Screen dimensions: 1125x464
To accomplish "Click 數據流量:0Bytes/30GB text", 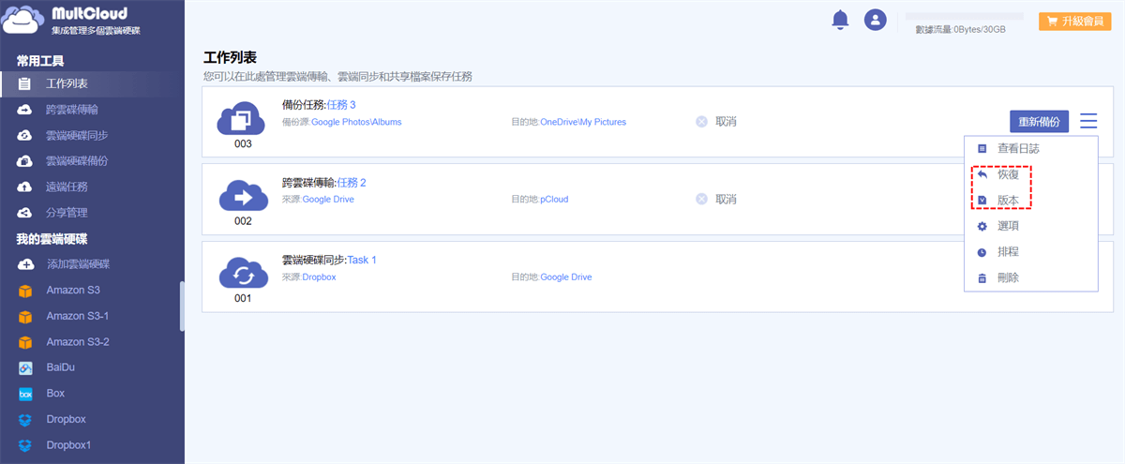I will pyautogui.click(x=961, y=30).
